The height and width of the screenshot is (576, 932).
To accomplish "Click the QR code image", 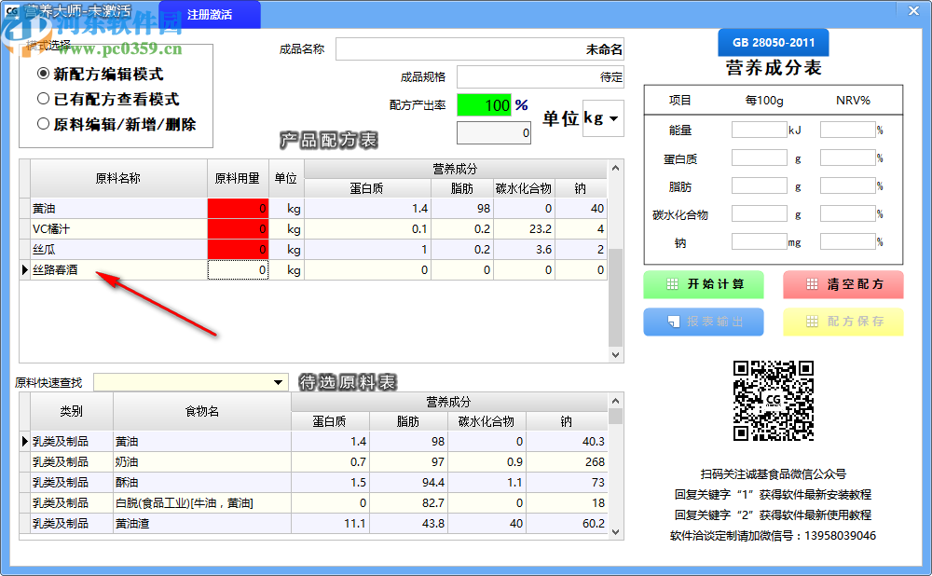I will (x=774, y=401).
